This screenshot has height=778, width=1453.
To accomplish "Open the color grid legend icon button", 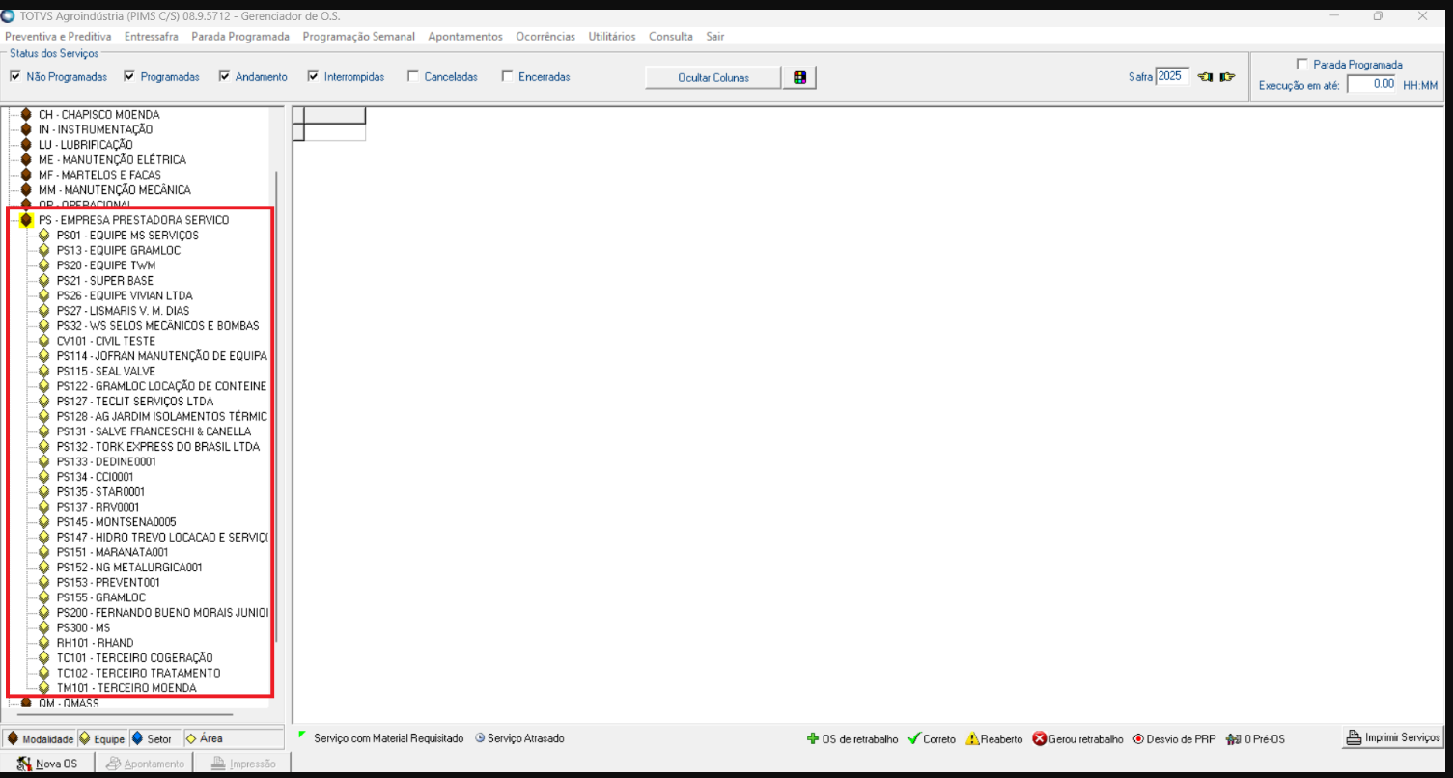I will click(x=799, y=77).
